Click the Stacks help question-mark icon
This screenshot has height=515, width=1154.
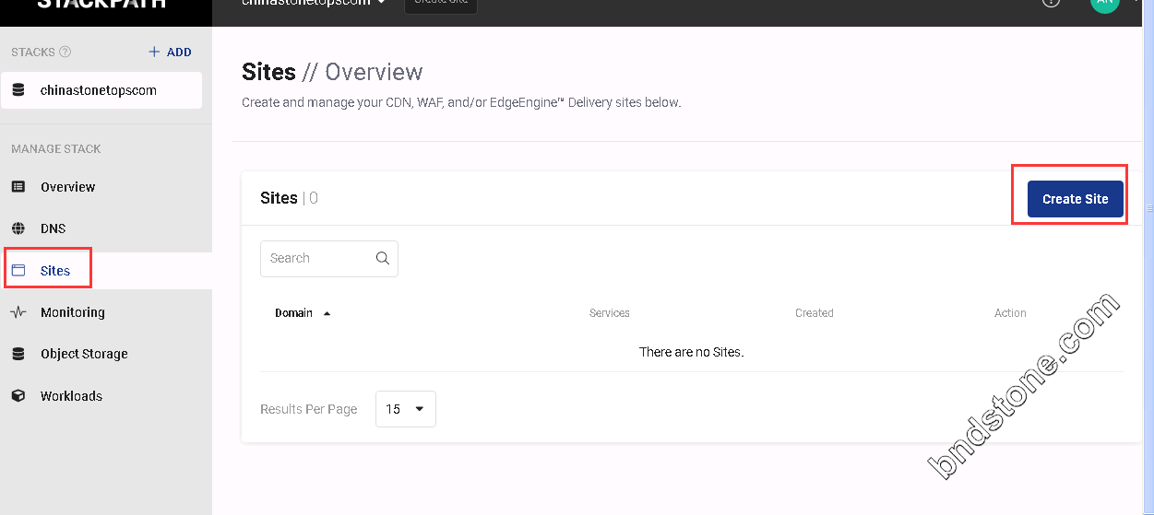coord(65,53)
